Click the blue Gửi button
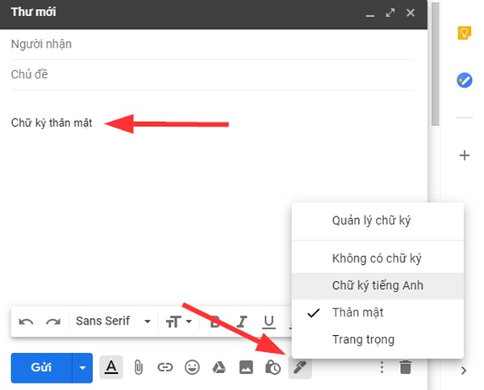The image size is (484, 390). point(41,367)
